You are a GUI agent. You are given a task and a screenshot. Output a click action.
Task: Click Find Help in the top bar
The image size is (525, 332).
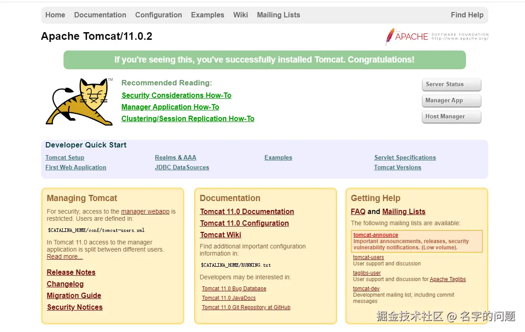pos(467,15)
